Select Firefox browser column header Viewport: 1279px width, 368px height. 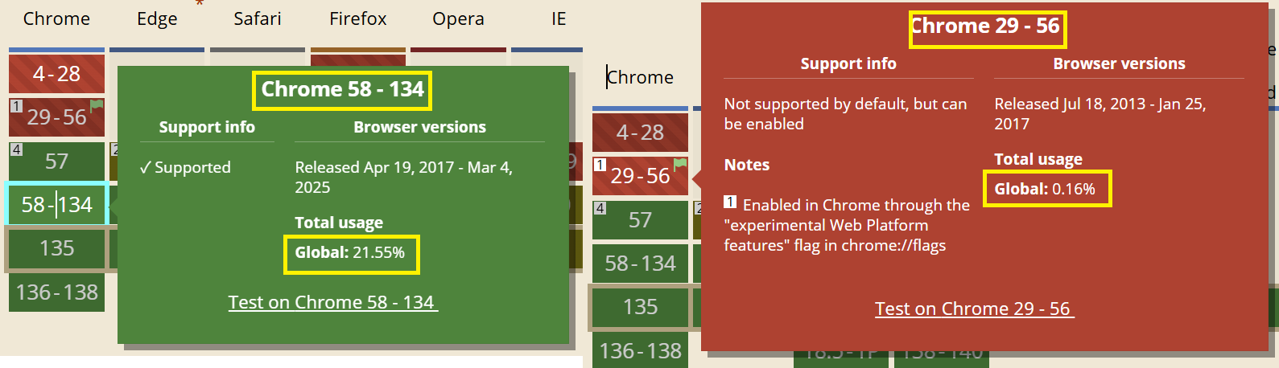[358, 18]
